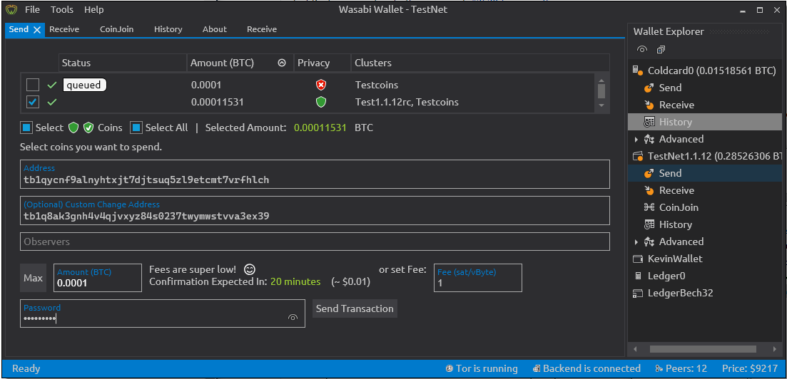
Task: Click Backend is connected status
Action: point(587,368)
